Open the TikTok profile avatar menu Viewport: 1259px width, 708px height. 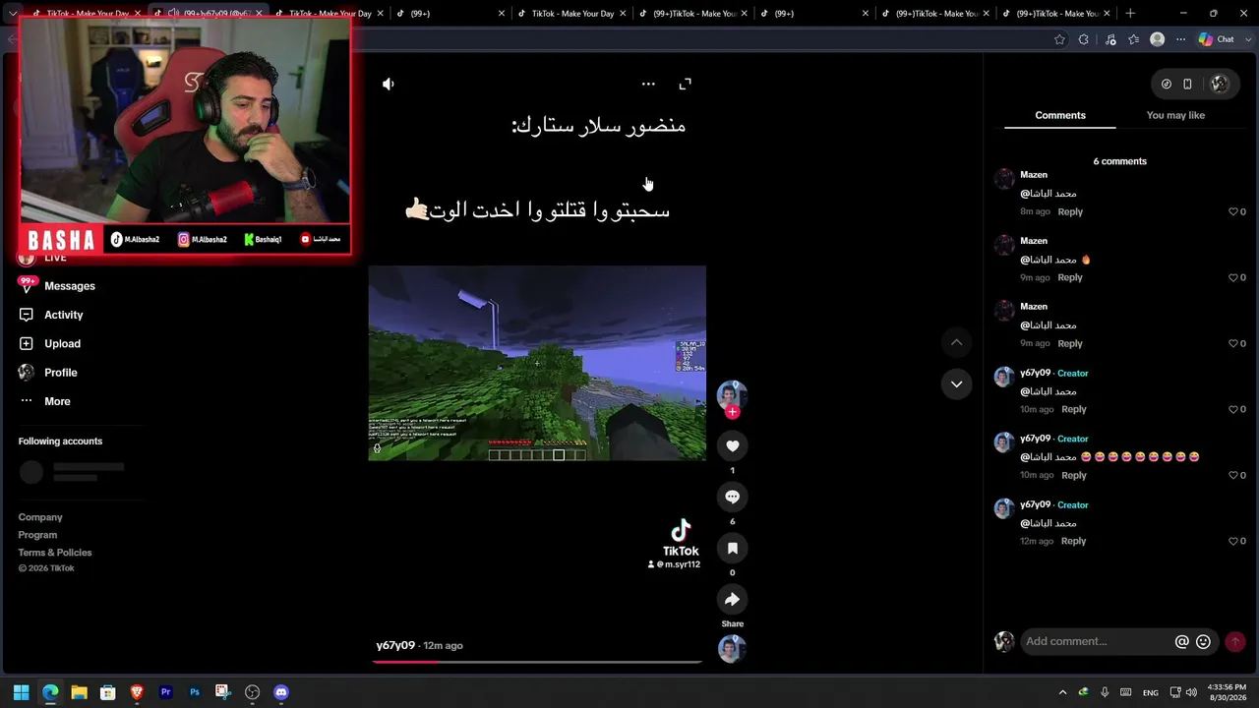[x=1220, y=85]
